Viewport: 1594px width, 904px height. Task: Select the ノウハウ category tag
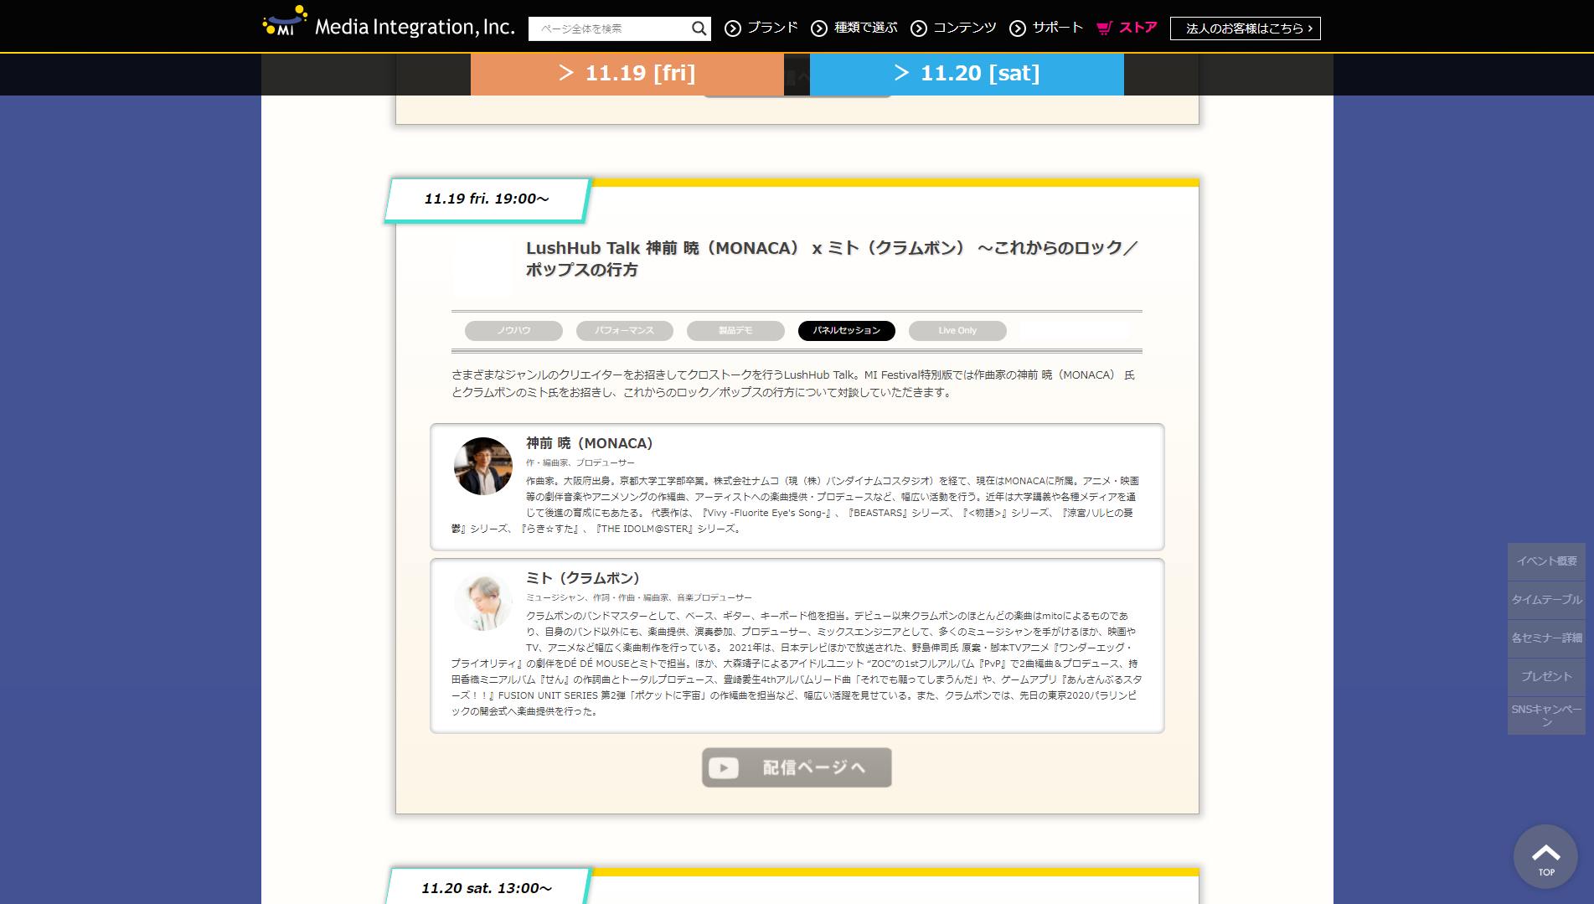point(513,331)
